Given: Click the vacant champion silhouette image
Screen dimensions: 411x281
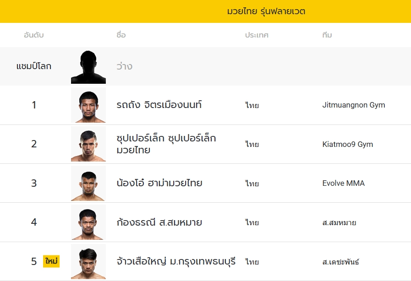Looking at the screenshot, I should coord(88,67).
